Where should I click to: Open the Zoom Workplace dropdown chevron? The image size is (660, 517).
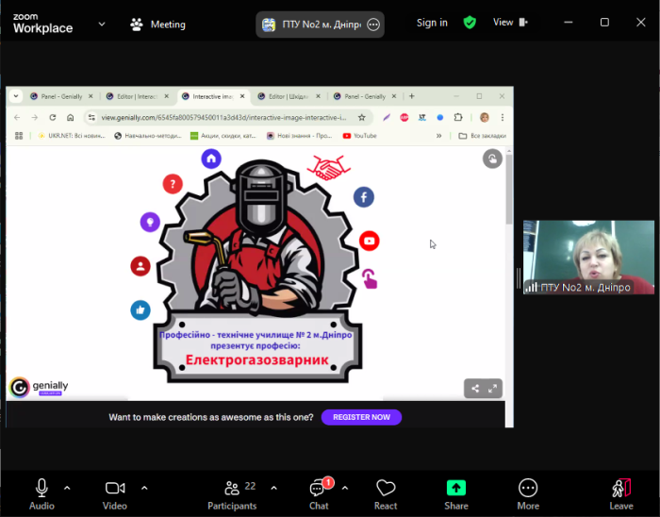(x=102, y=24)
